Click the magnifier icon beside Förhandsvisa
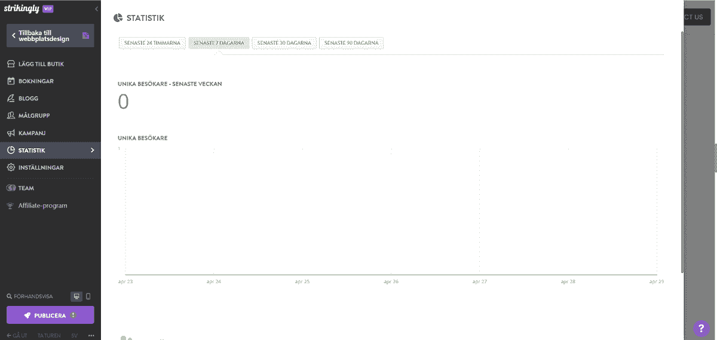Image resolution: width=717 pixels, height=340 pixels. pos(8,296)
